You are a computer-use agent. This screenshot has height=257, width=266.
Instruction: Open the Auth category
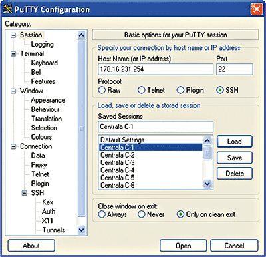49,212
